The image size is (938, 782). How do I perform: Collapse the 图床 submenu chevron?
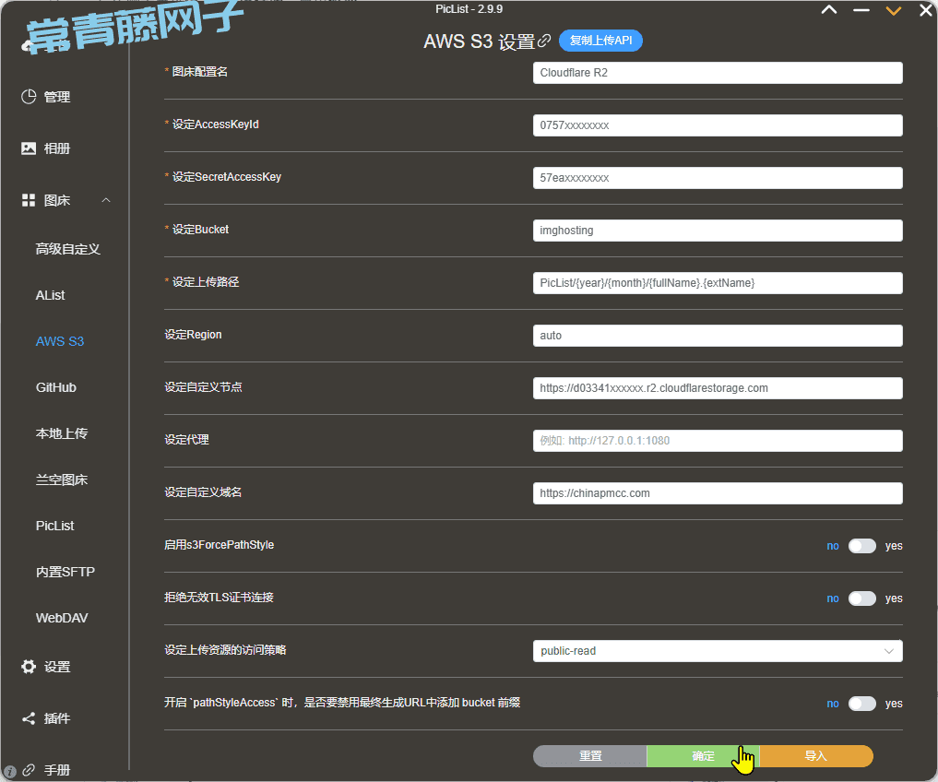pos(106,200)
